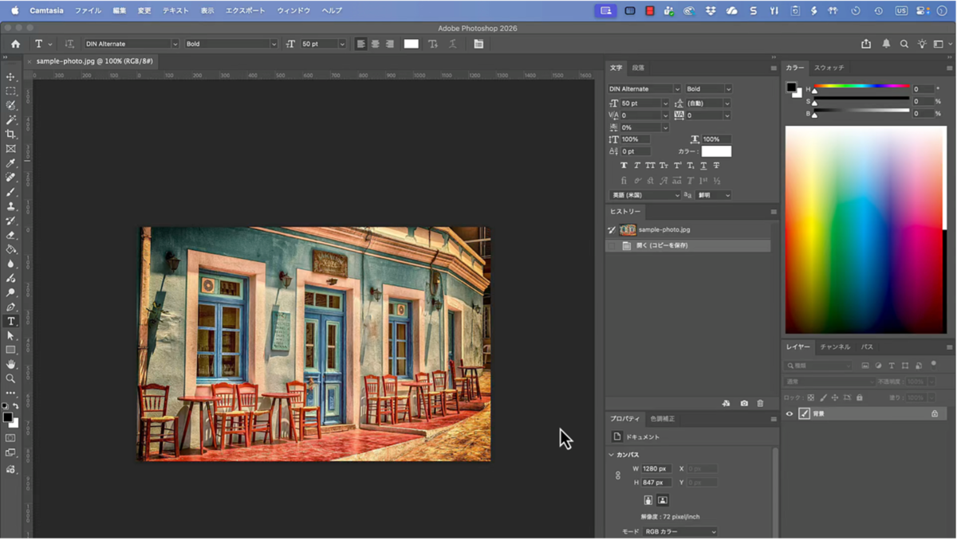The height and width of the screenshot is (540, 957).
Task: Click the camera snapshot icon in History panel
Action: [744, 404]
